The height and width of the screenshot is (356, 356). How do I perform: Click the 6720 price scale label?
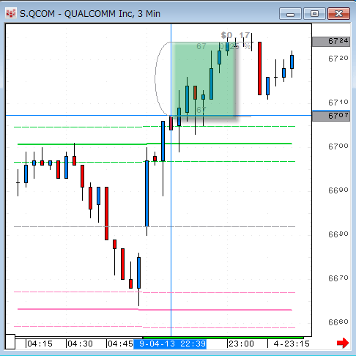338,59
